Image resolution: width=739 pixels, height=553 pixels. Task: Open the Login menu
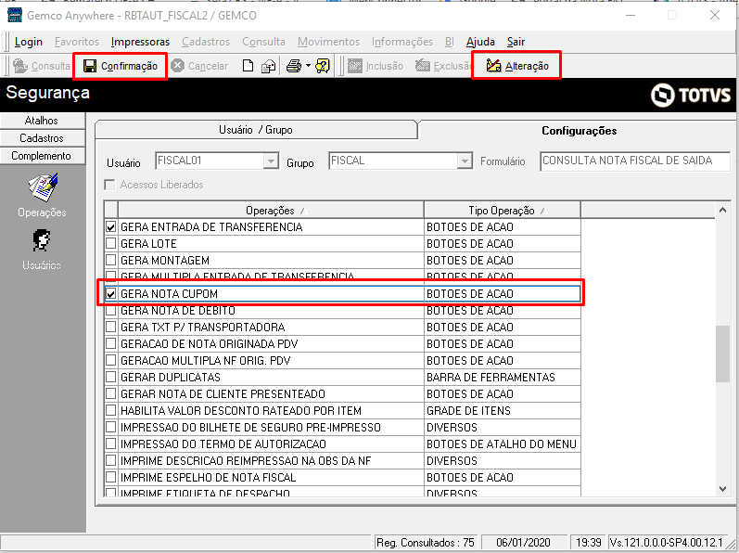click(28, 42)
